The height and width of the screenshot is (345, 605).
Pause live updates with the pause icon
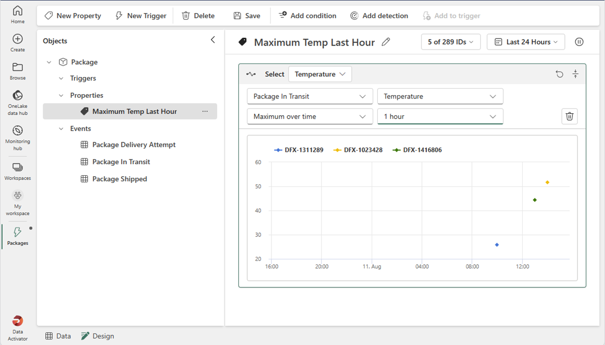pyautogui.click(x=579, y=42)
